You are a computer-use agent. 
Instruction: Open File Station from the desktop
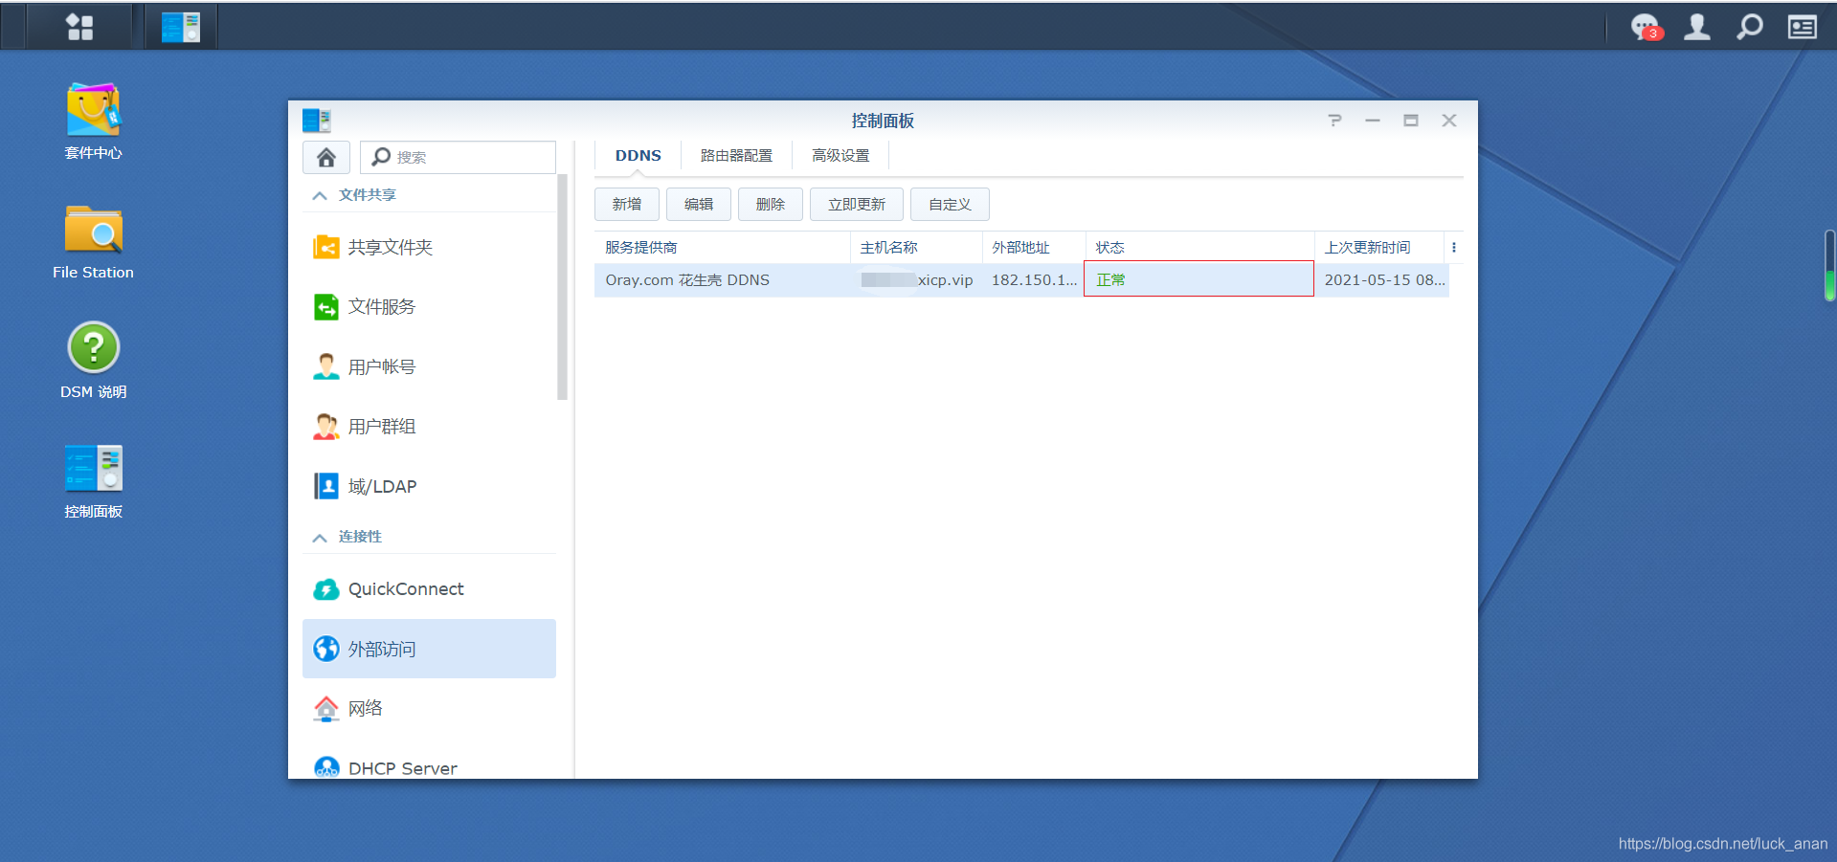(x=93, y=241)
